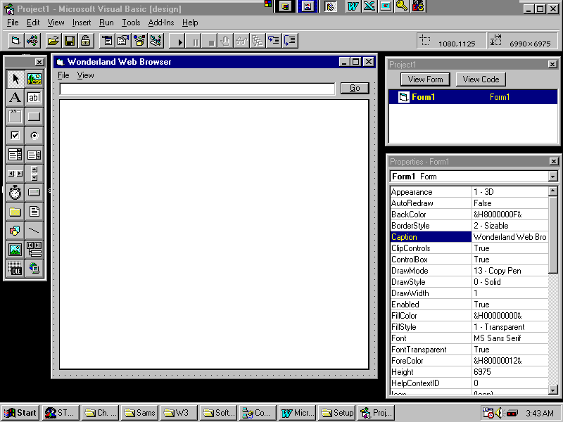
Task: Select the CheckBox tool in the toolbox
Action: 15,136
